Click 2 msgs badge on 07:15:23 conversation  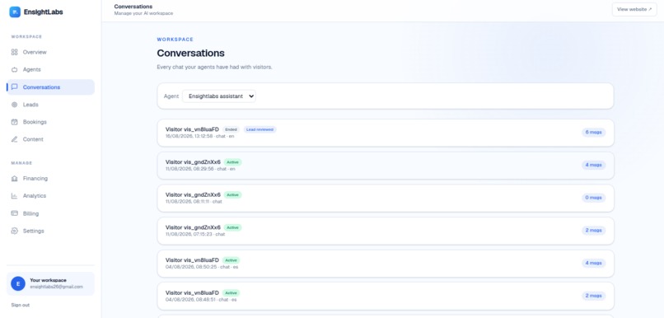click(x=593, y=231)
